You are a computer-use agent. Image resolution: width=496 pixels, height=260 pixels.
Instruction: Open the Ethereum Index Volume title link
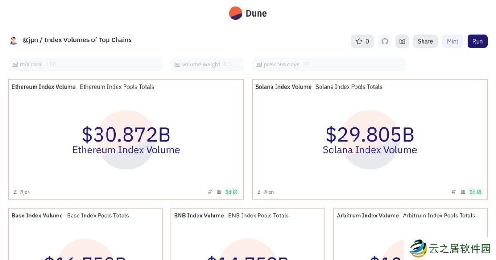(x=44, y=87)
